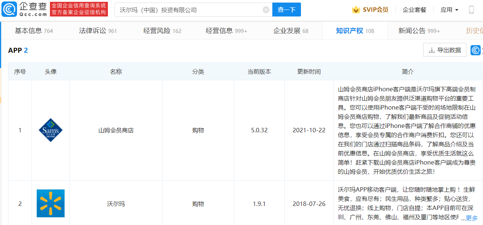
Task: Click the 分类 column header
Action: point(198,71)
